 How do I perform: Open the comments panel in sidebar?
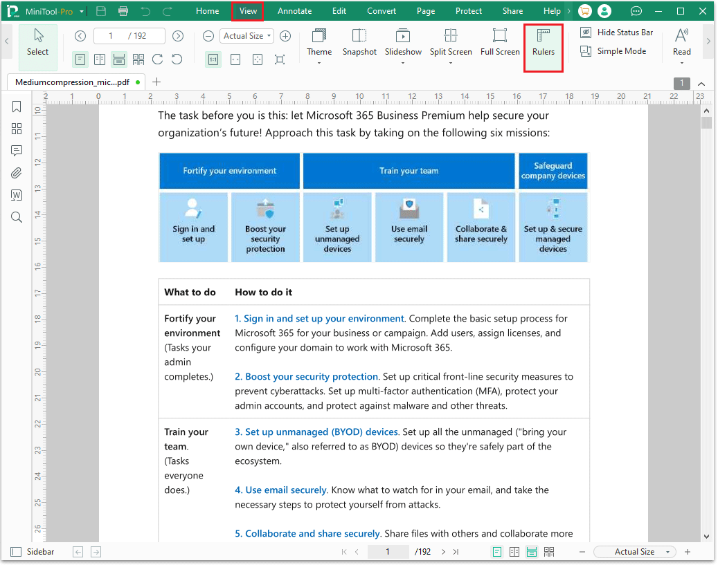17,151
